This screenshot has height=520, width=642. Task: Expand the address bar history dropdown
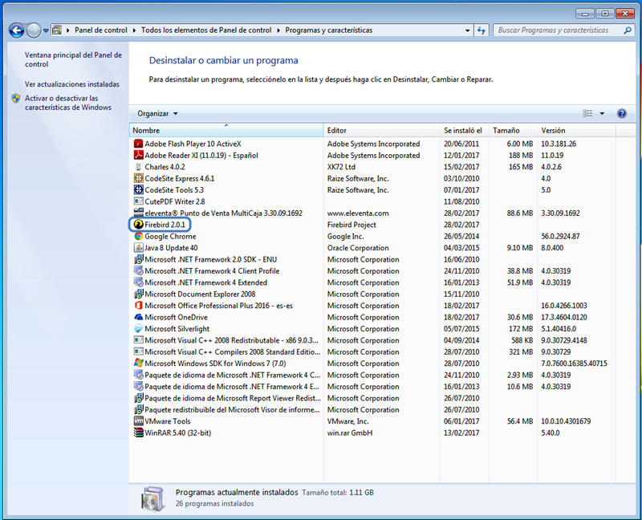click(x=467, y=30)
